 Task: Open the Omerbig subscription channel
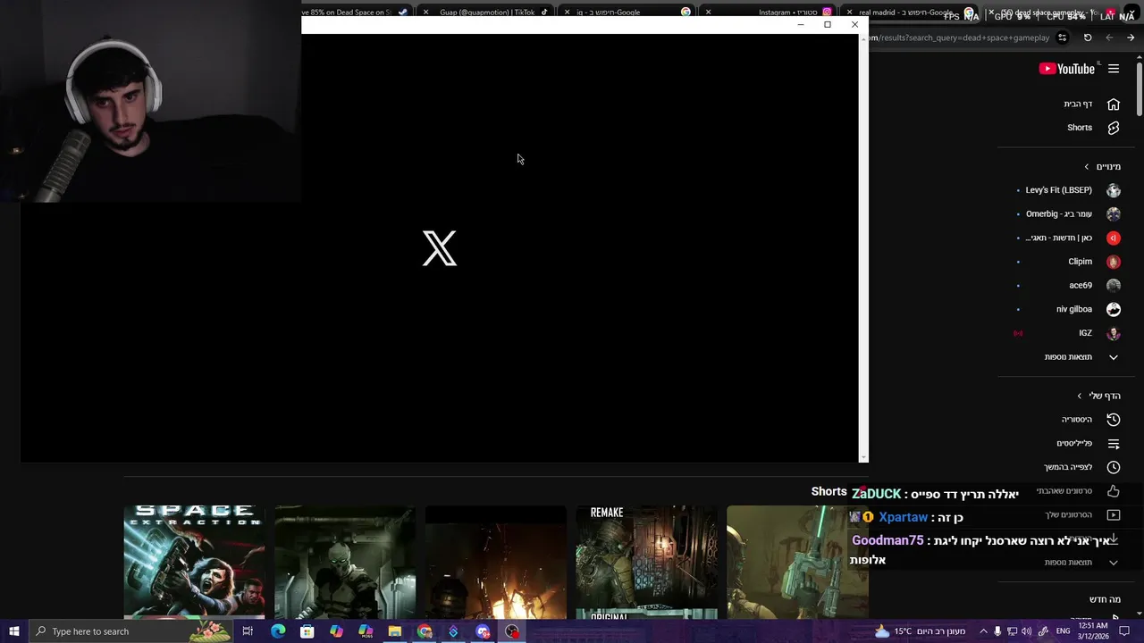[x=1058, y=214]
